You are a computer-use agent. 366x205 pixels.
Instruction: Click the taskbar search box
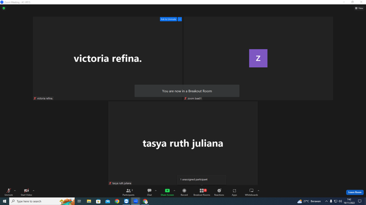tap(42, 201)
